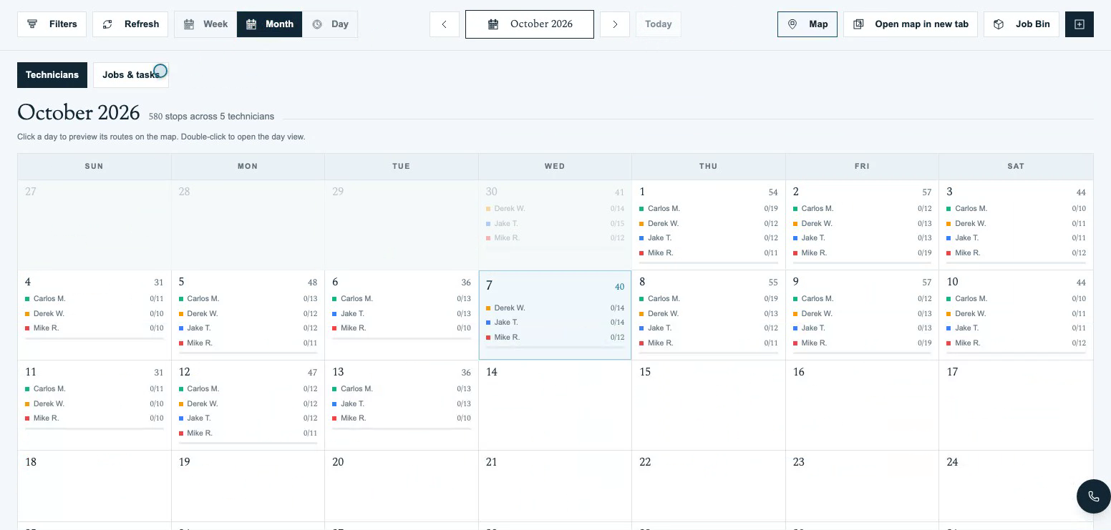Select day cell October 22

coord(709,486)
